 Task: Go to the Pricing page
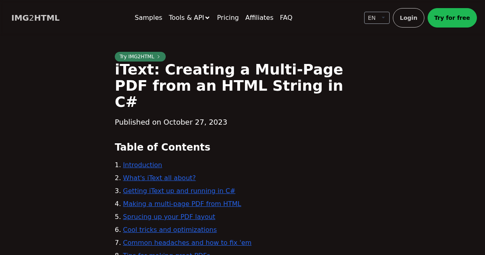tap(228, 18)
